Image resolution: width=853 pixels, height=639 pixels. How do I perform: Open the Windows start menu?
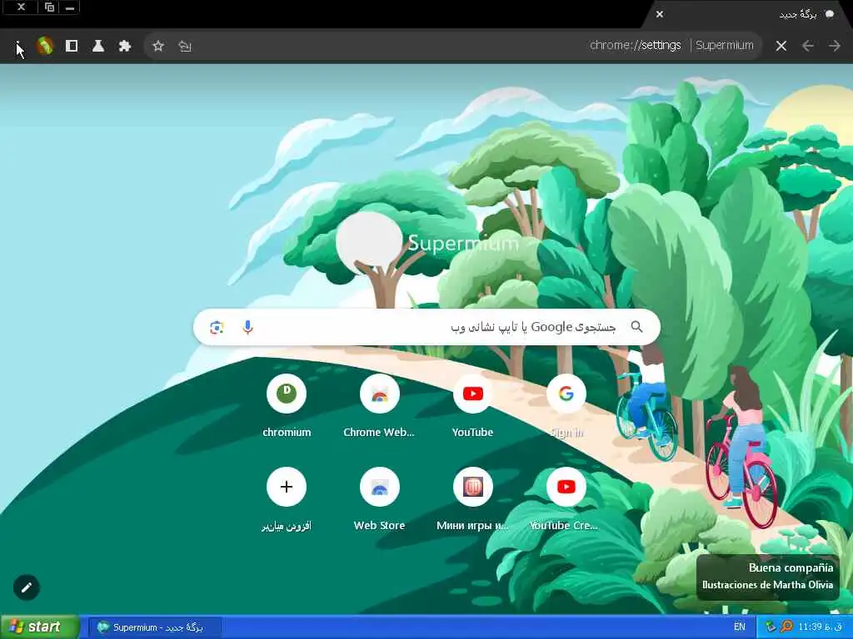pos(39,627)
